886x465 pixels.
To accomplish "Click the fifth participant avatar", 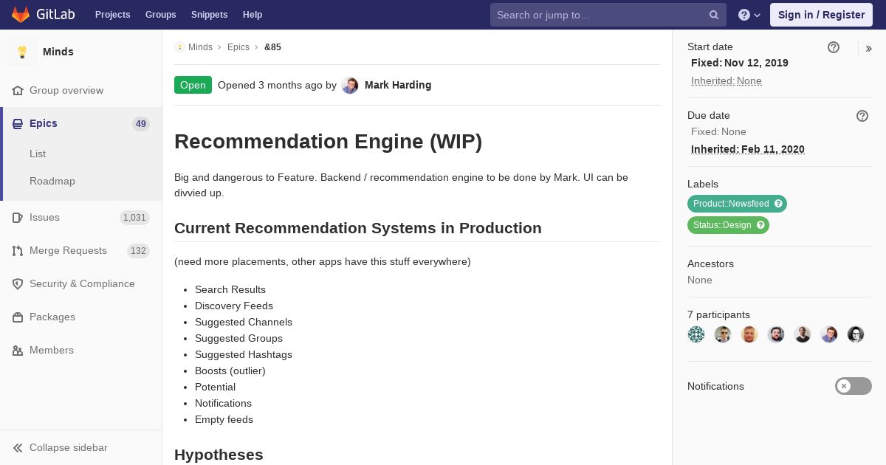I will point(803,334).
